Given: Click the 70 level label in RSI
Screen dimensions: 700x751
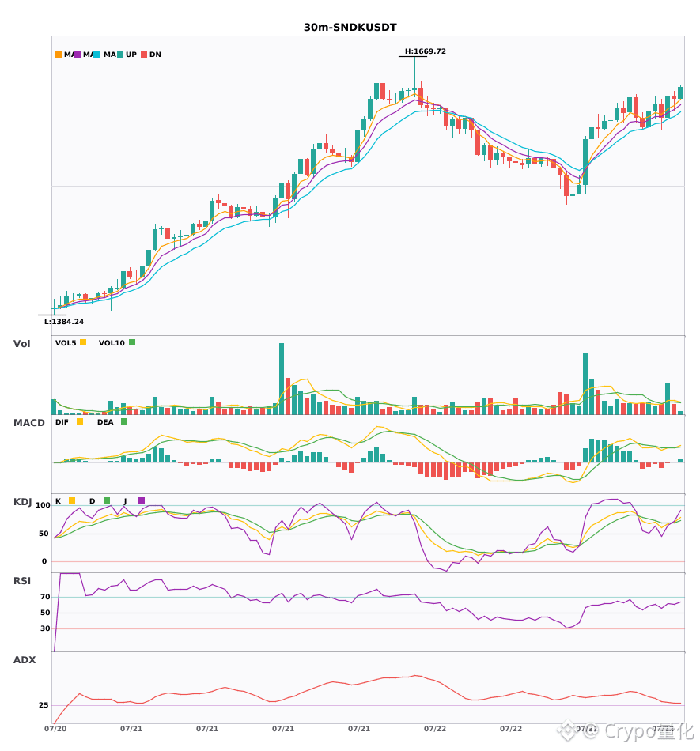Looking at the screenshot, I should [46, 597].
